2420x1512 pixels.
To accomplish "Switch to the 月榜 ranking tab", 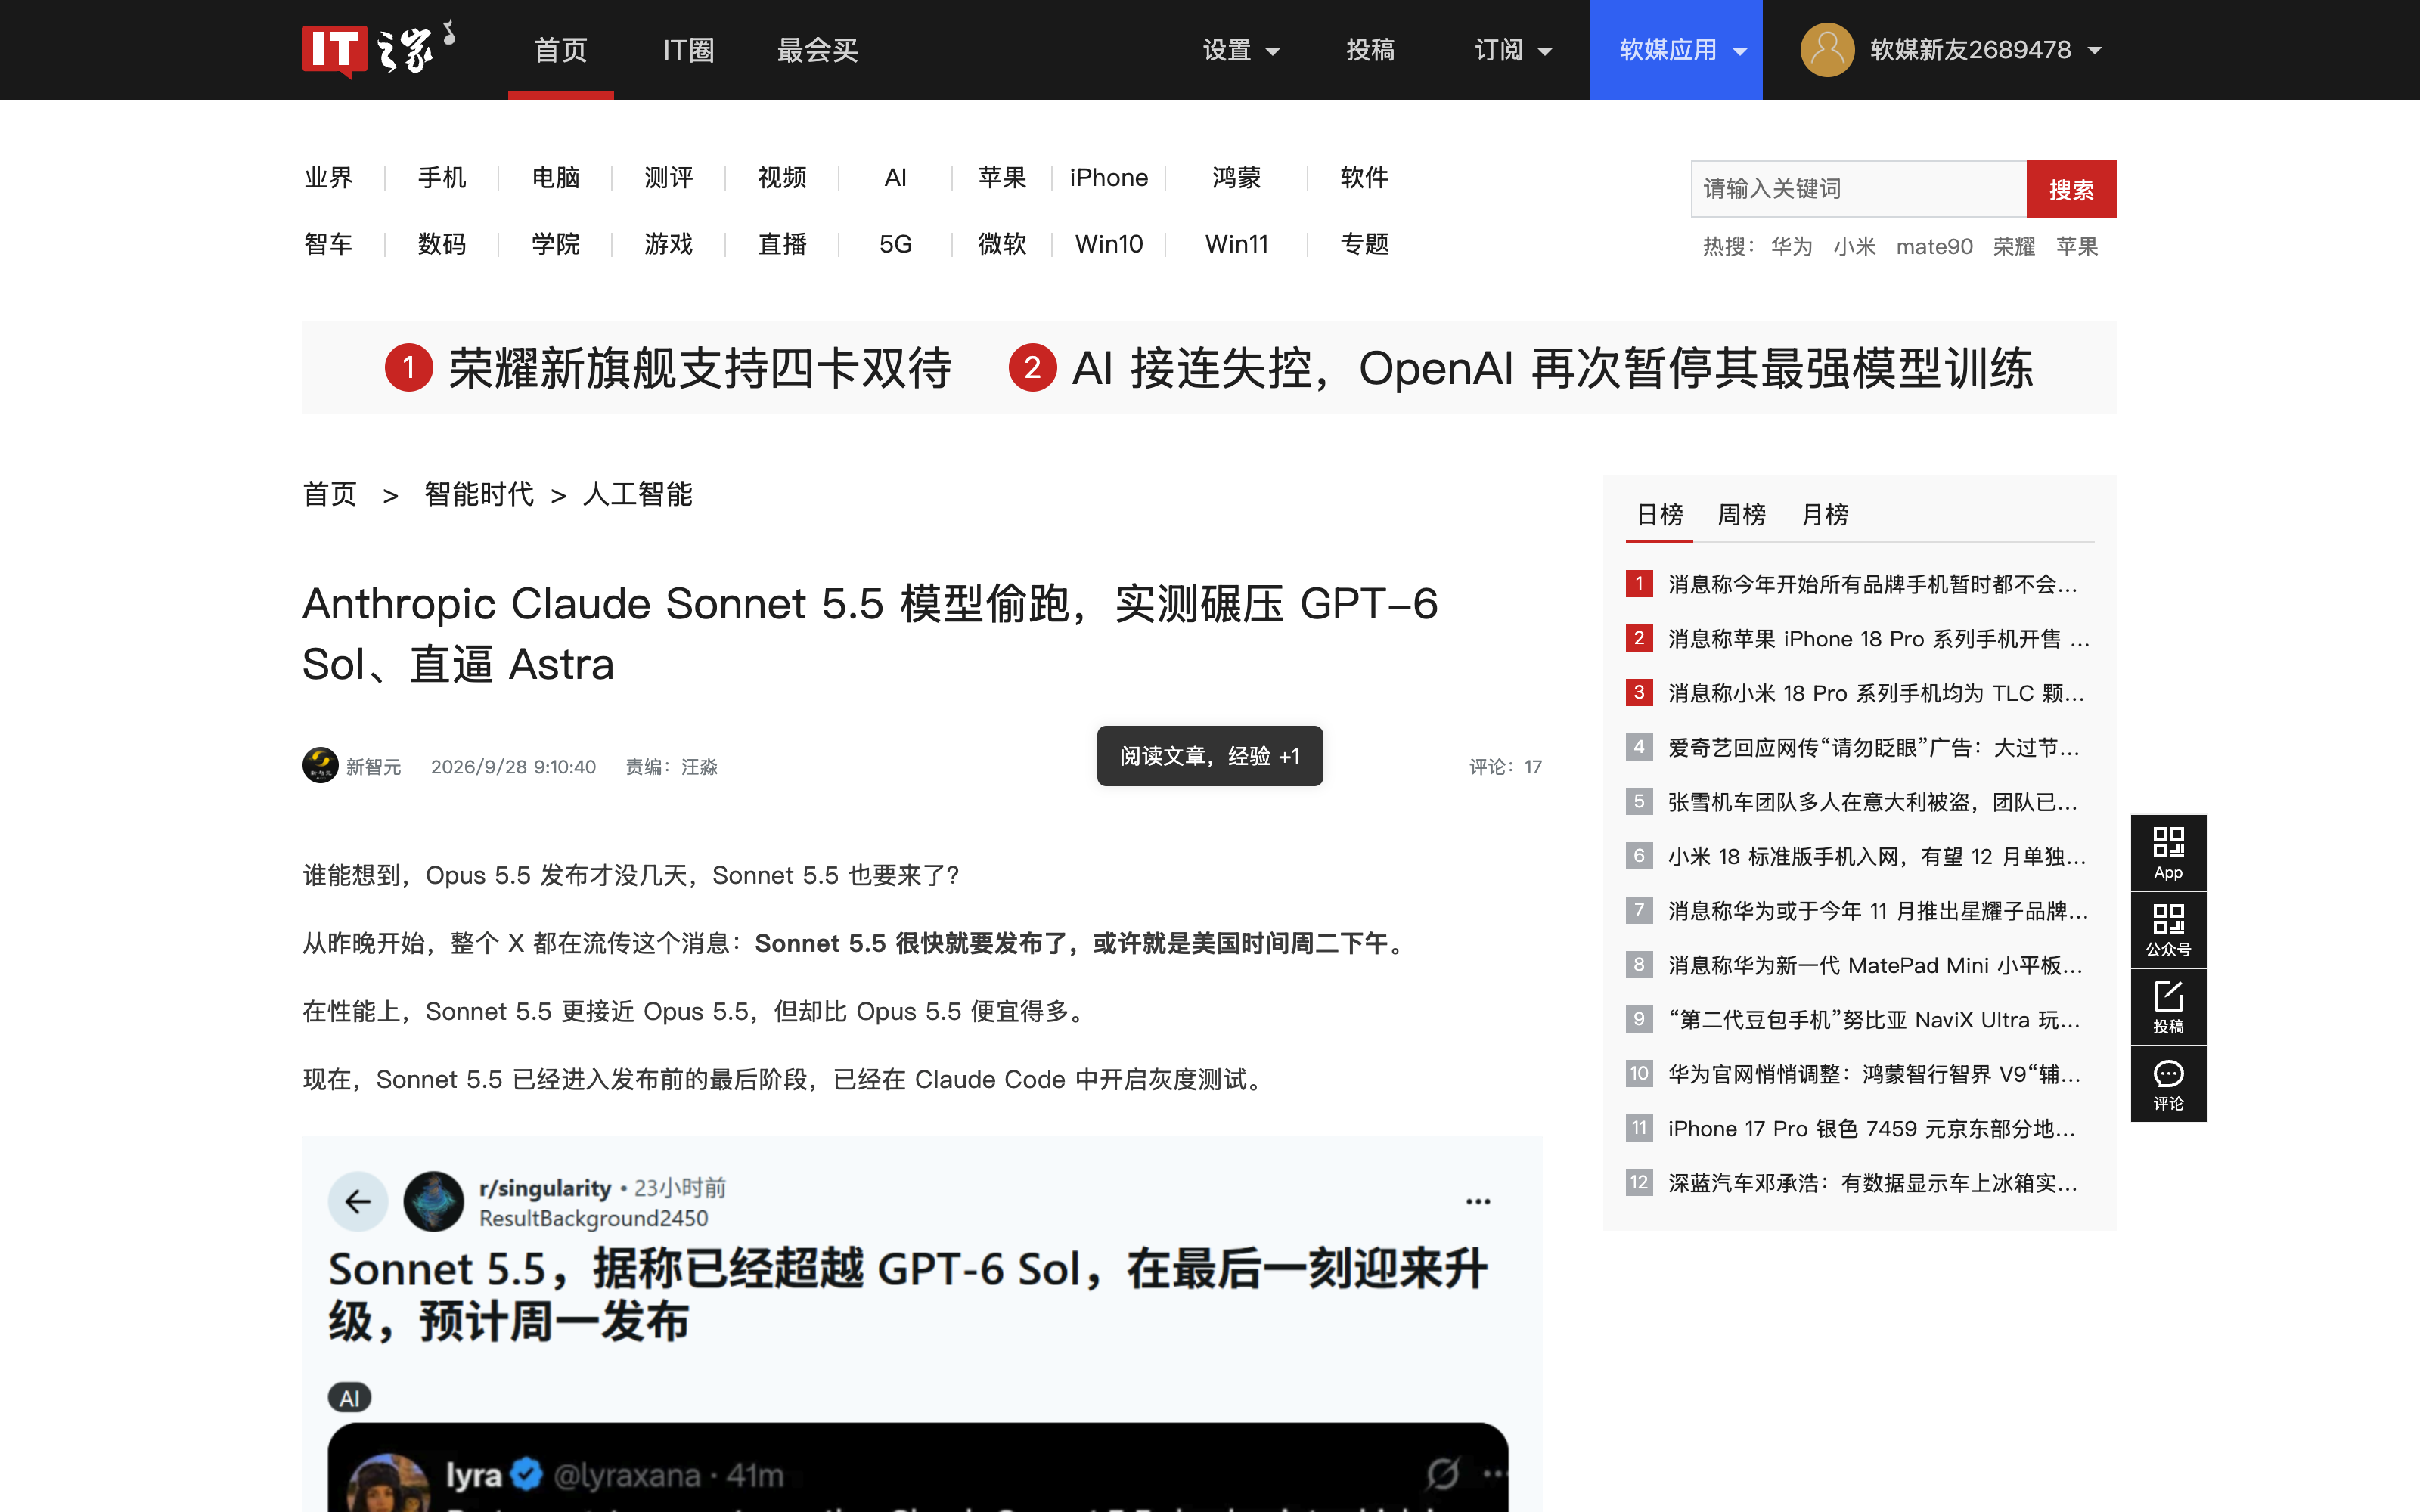I will 1824,515.
